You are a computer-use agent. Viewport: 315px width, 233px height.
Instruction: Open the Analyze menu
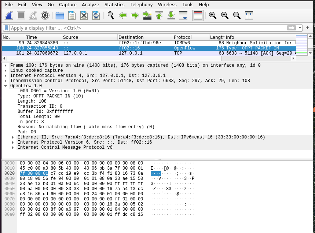tap(91, 5)
